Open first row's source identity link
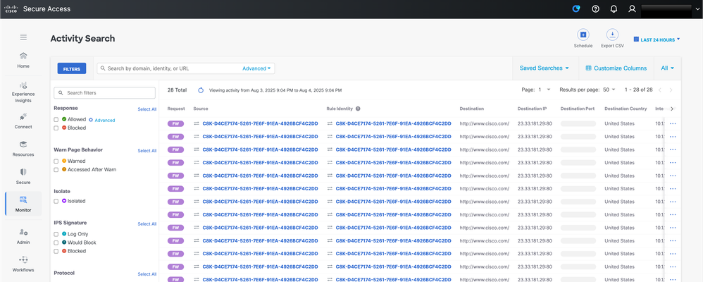Image resolution: width=703 pixels, height=282 pixels. point(260,123)
